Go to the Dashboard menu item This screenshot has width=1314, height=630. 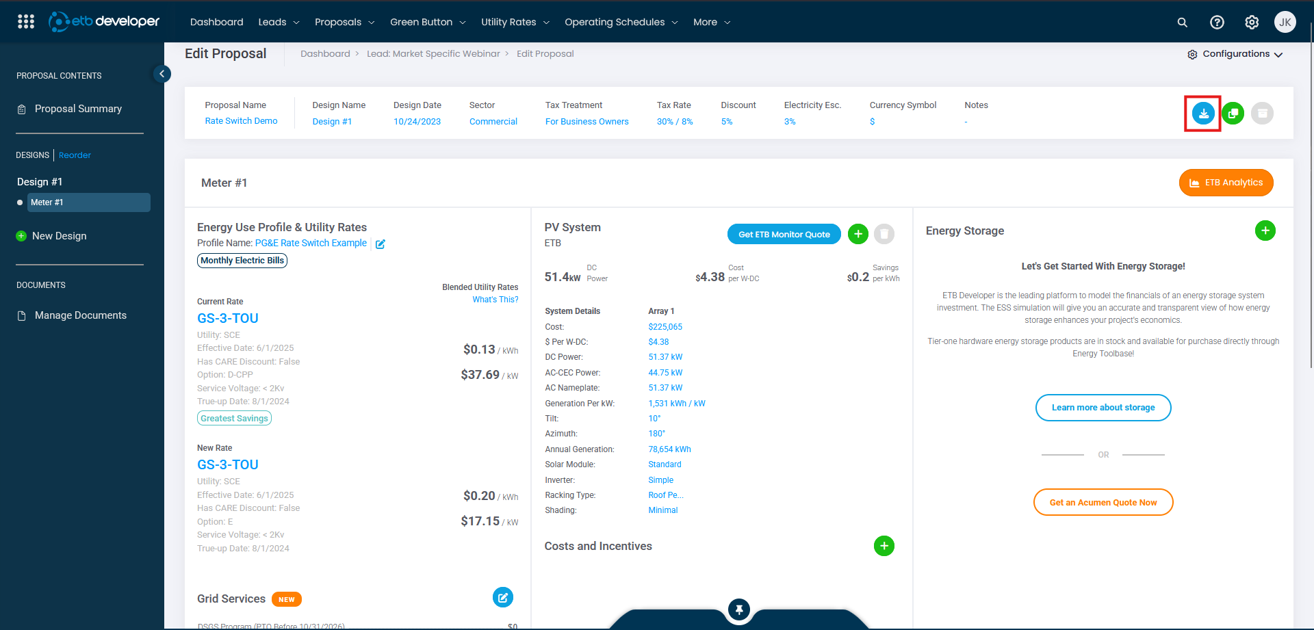click(216, 22)
